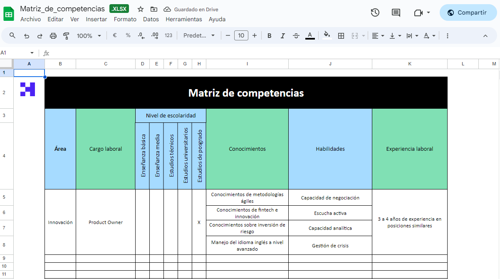Screen dimensions: 500x279
Task: Click the Compartir button
Action: 468,12
